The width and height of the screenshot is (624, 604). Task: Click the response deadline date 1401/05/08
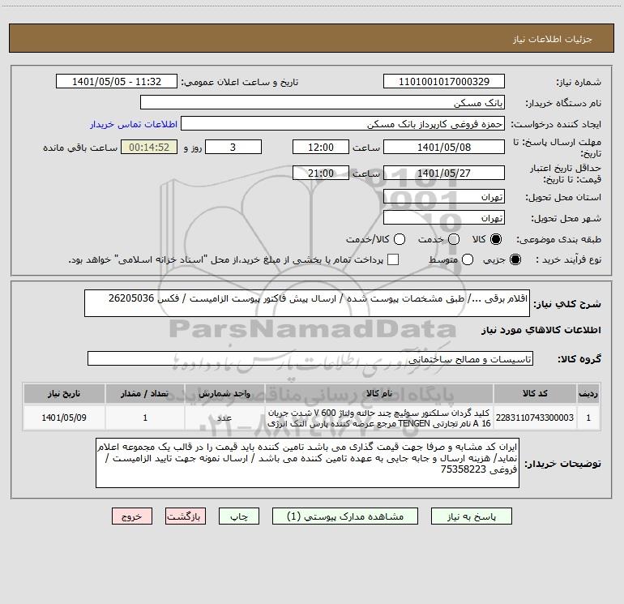(444, 147)
